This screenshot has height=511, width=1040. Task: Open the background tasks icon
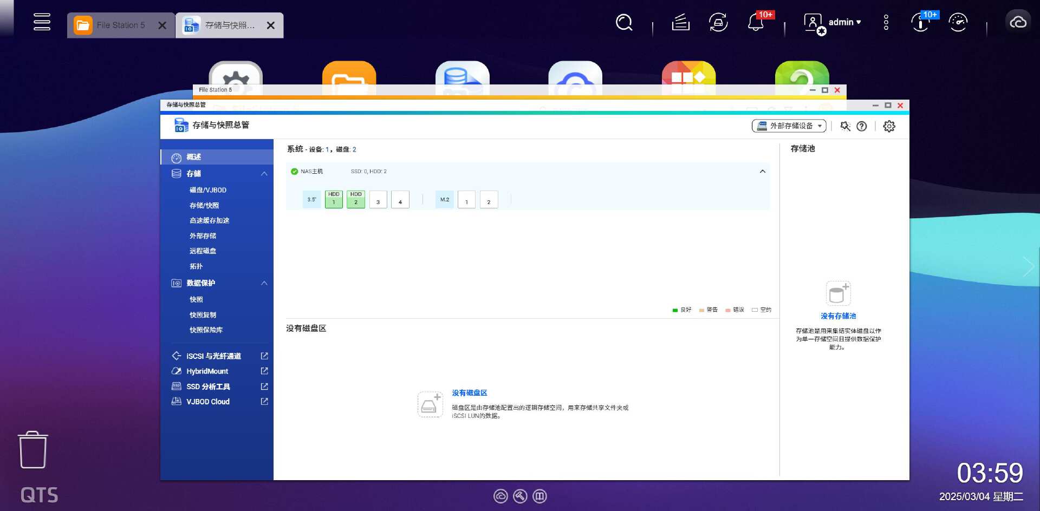pos(680,22)
